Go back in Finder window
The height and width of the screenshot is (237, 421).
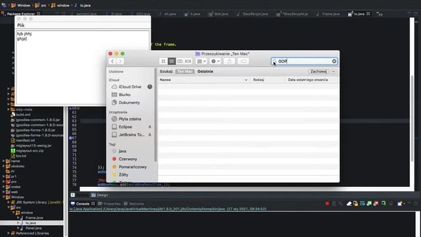[x=112, y=61]
